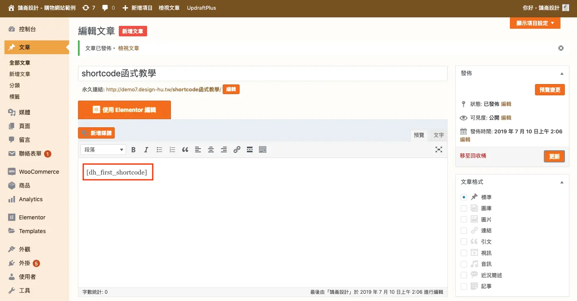Click the post title input field
577x301 pixels.
click(263, 74)
